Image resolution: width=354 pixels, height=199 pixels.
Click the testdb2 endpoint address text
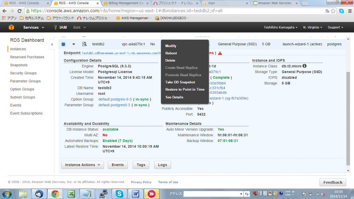coord(121,53)
